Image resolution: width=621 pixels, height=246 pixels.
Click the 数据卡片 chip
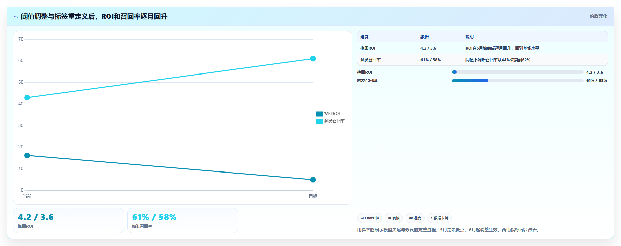(x=439, y=218)
